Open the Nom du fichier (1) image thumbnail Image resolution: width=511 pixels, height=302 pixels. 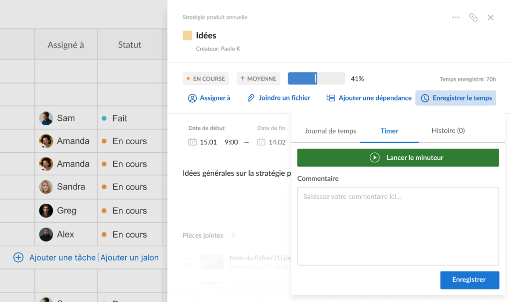212,262
